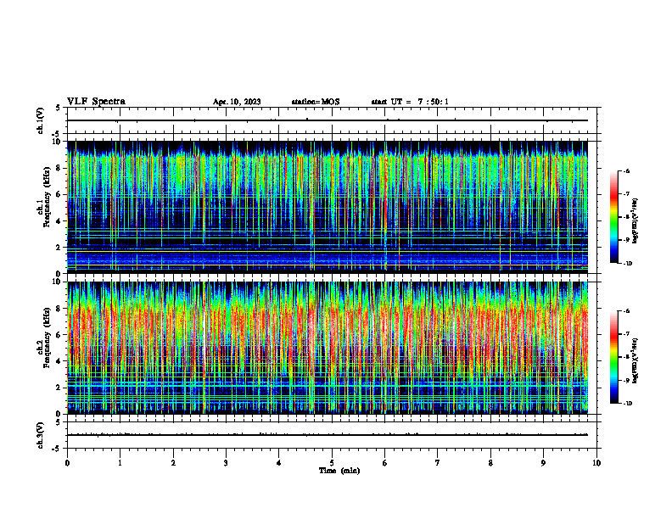The width and height of the screenshot is (672, 519).
Task: Click the "Time (min)" axis label
Action: [x=339, y=471]
